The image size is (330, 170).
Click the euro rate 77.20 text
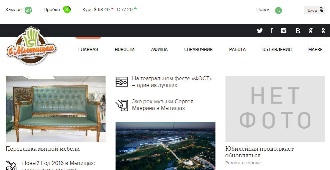125,10
